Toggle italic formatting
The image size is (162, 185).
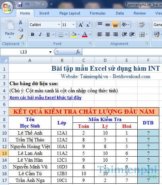40,34
